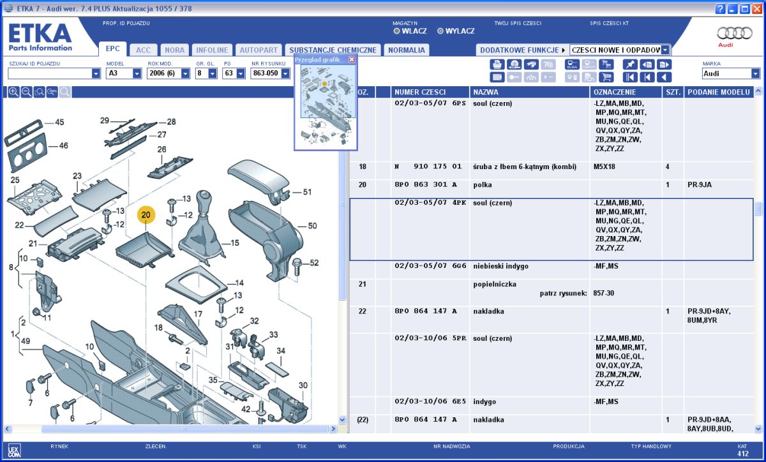
Task: Click the ETKA Parts Information logo
Action: click(x=40, y=37)
